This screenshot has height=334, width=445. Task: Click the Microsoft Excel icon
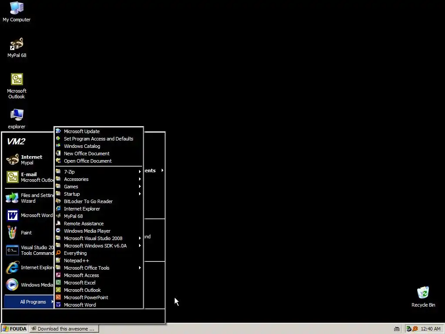(58, 282)
